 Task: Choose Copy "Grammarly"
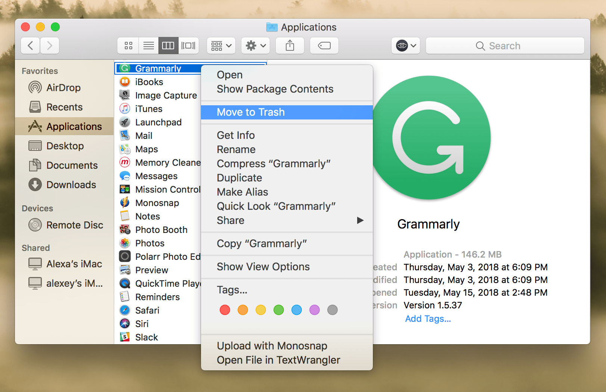click(287, 244)
